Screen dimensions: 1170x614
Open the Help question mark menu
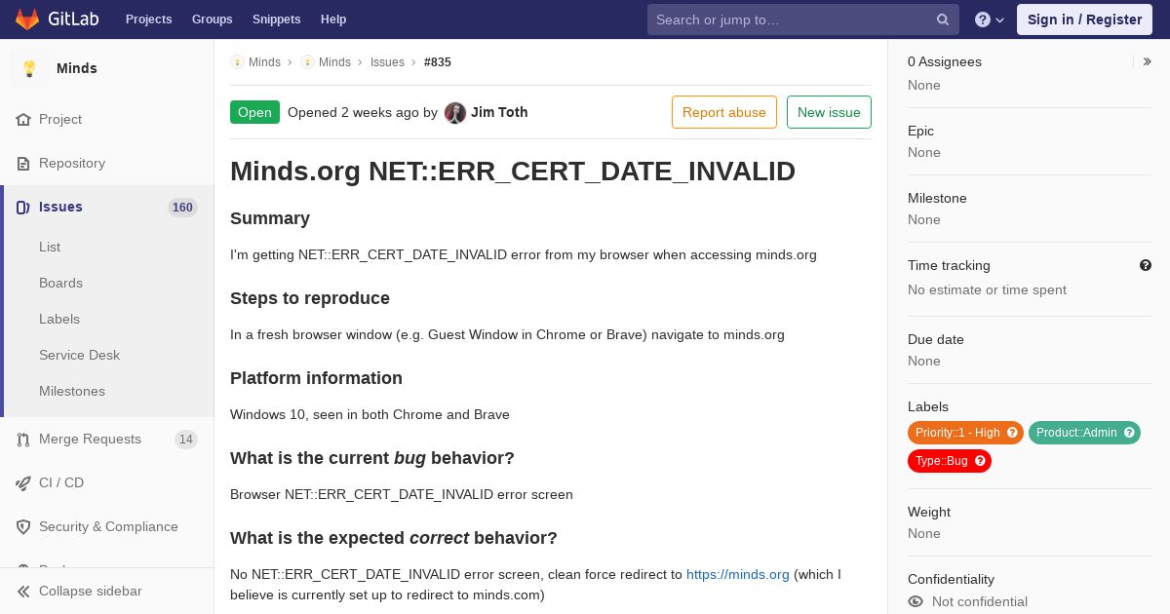click(x=990, y=19)
